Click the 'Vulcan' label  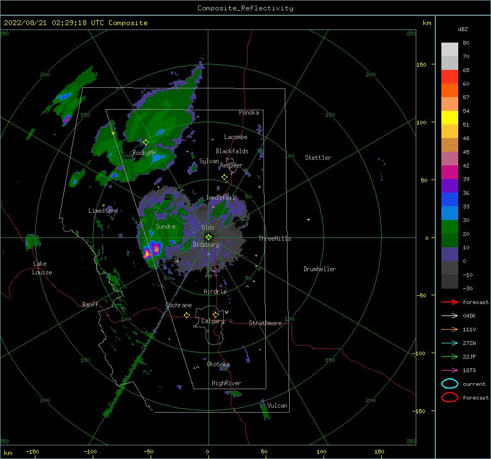pyautogui.click(x=278, y=406)
